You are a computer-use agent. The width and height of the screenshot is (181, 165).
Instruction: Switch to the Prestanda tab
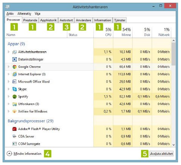pyautogui.click(x=30, y=20)
